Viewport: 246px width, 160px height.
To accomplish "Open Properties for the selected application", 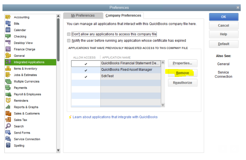I will [183, 63].
